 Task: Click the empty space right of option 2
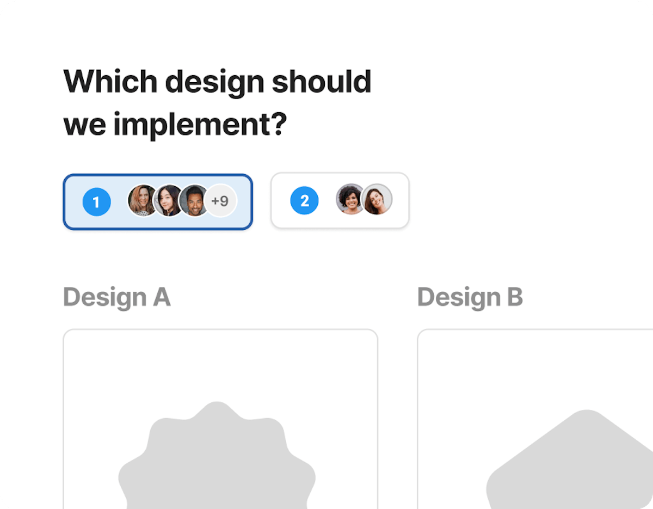click(x=517, y=201)
